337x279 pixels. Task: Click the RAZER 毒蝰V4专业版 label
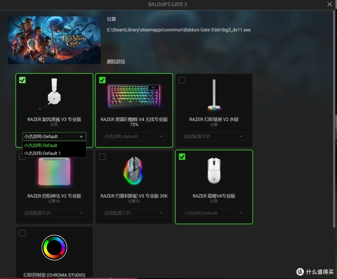pyautogui.click(x=214, y=196)
